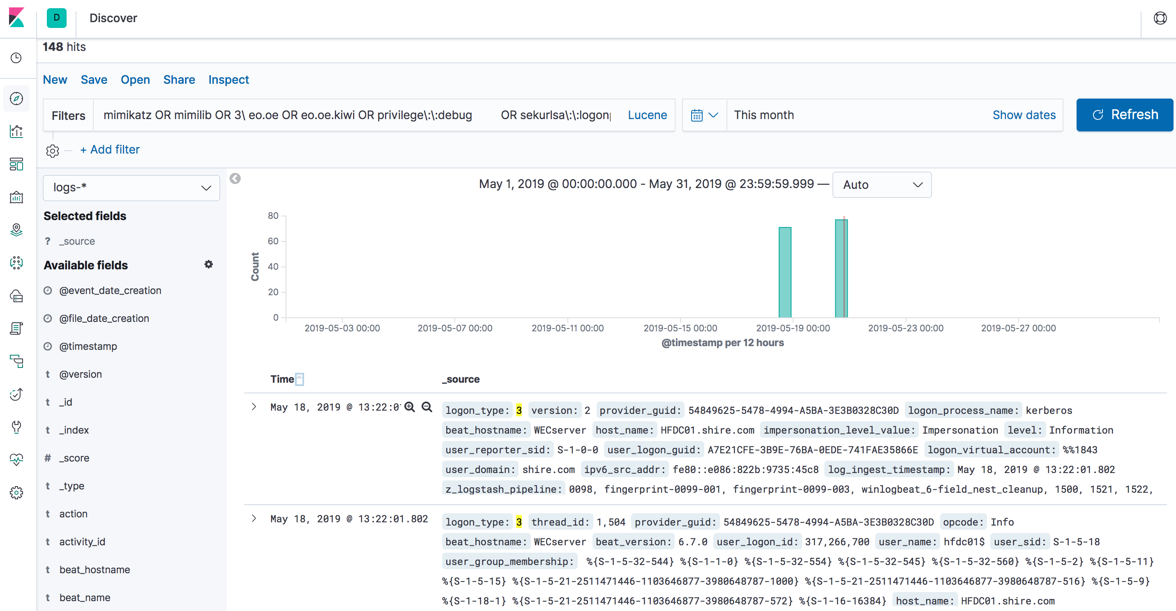
Task: Open the Inspect panel
Action: pyautogui.click(x=228, y=79)
